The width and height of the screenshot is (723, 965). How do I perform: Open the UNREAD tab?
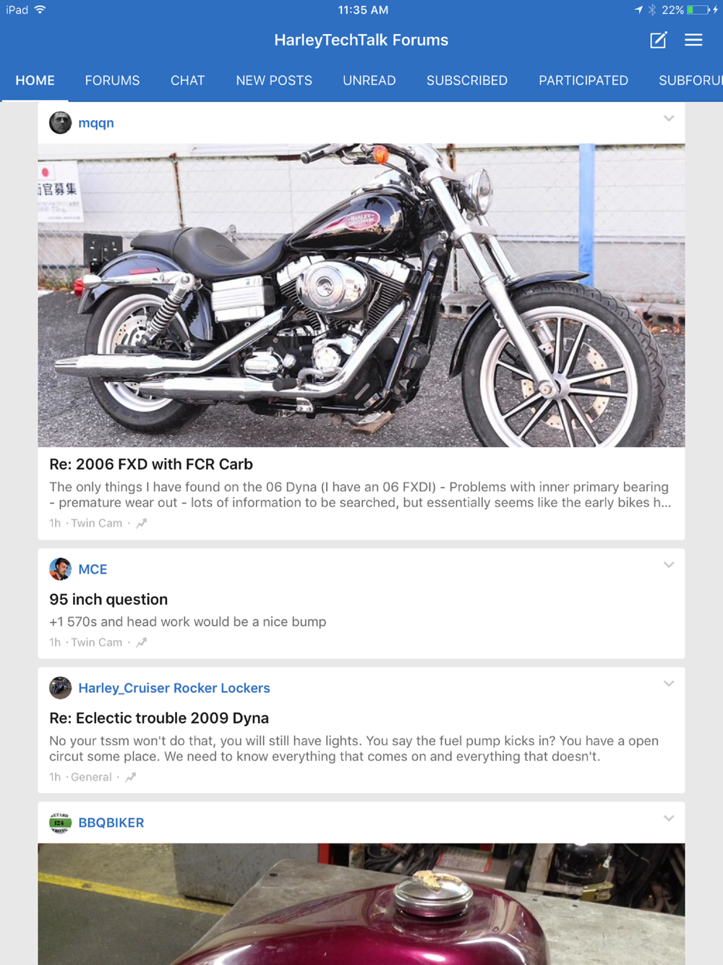[x=369, y=80]
